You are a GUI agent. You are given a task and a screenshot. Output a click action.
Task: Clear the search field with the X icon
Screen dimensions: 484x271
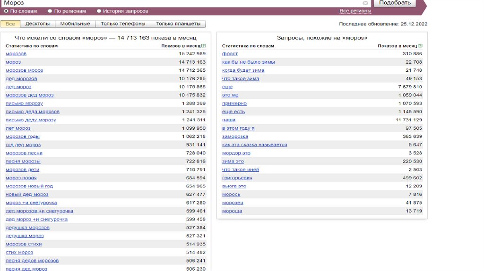(x=365, y=3)
